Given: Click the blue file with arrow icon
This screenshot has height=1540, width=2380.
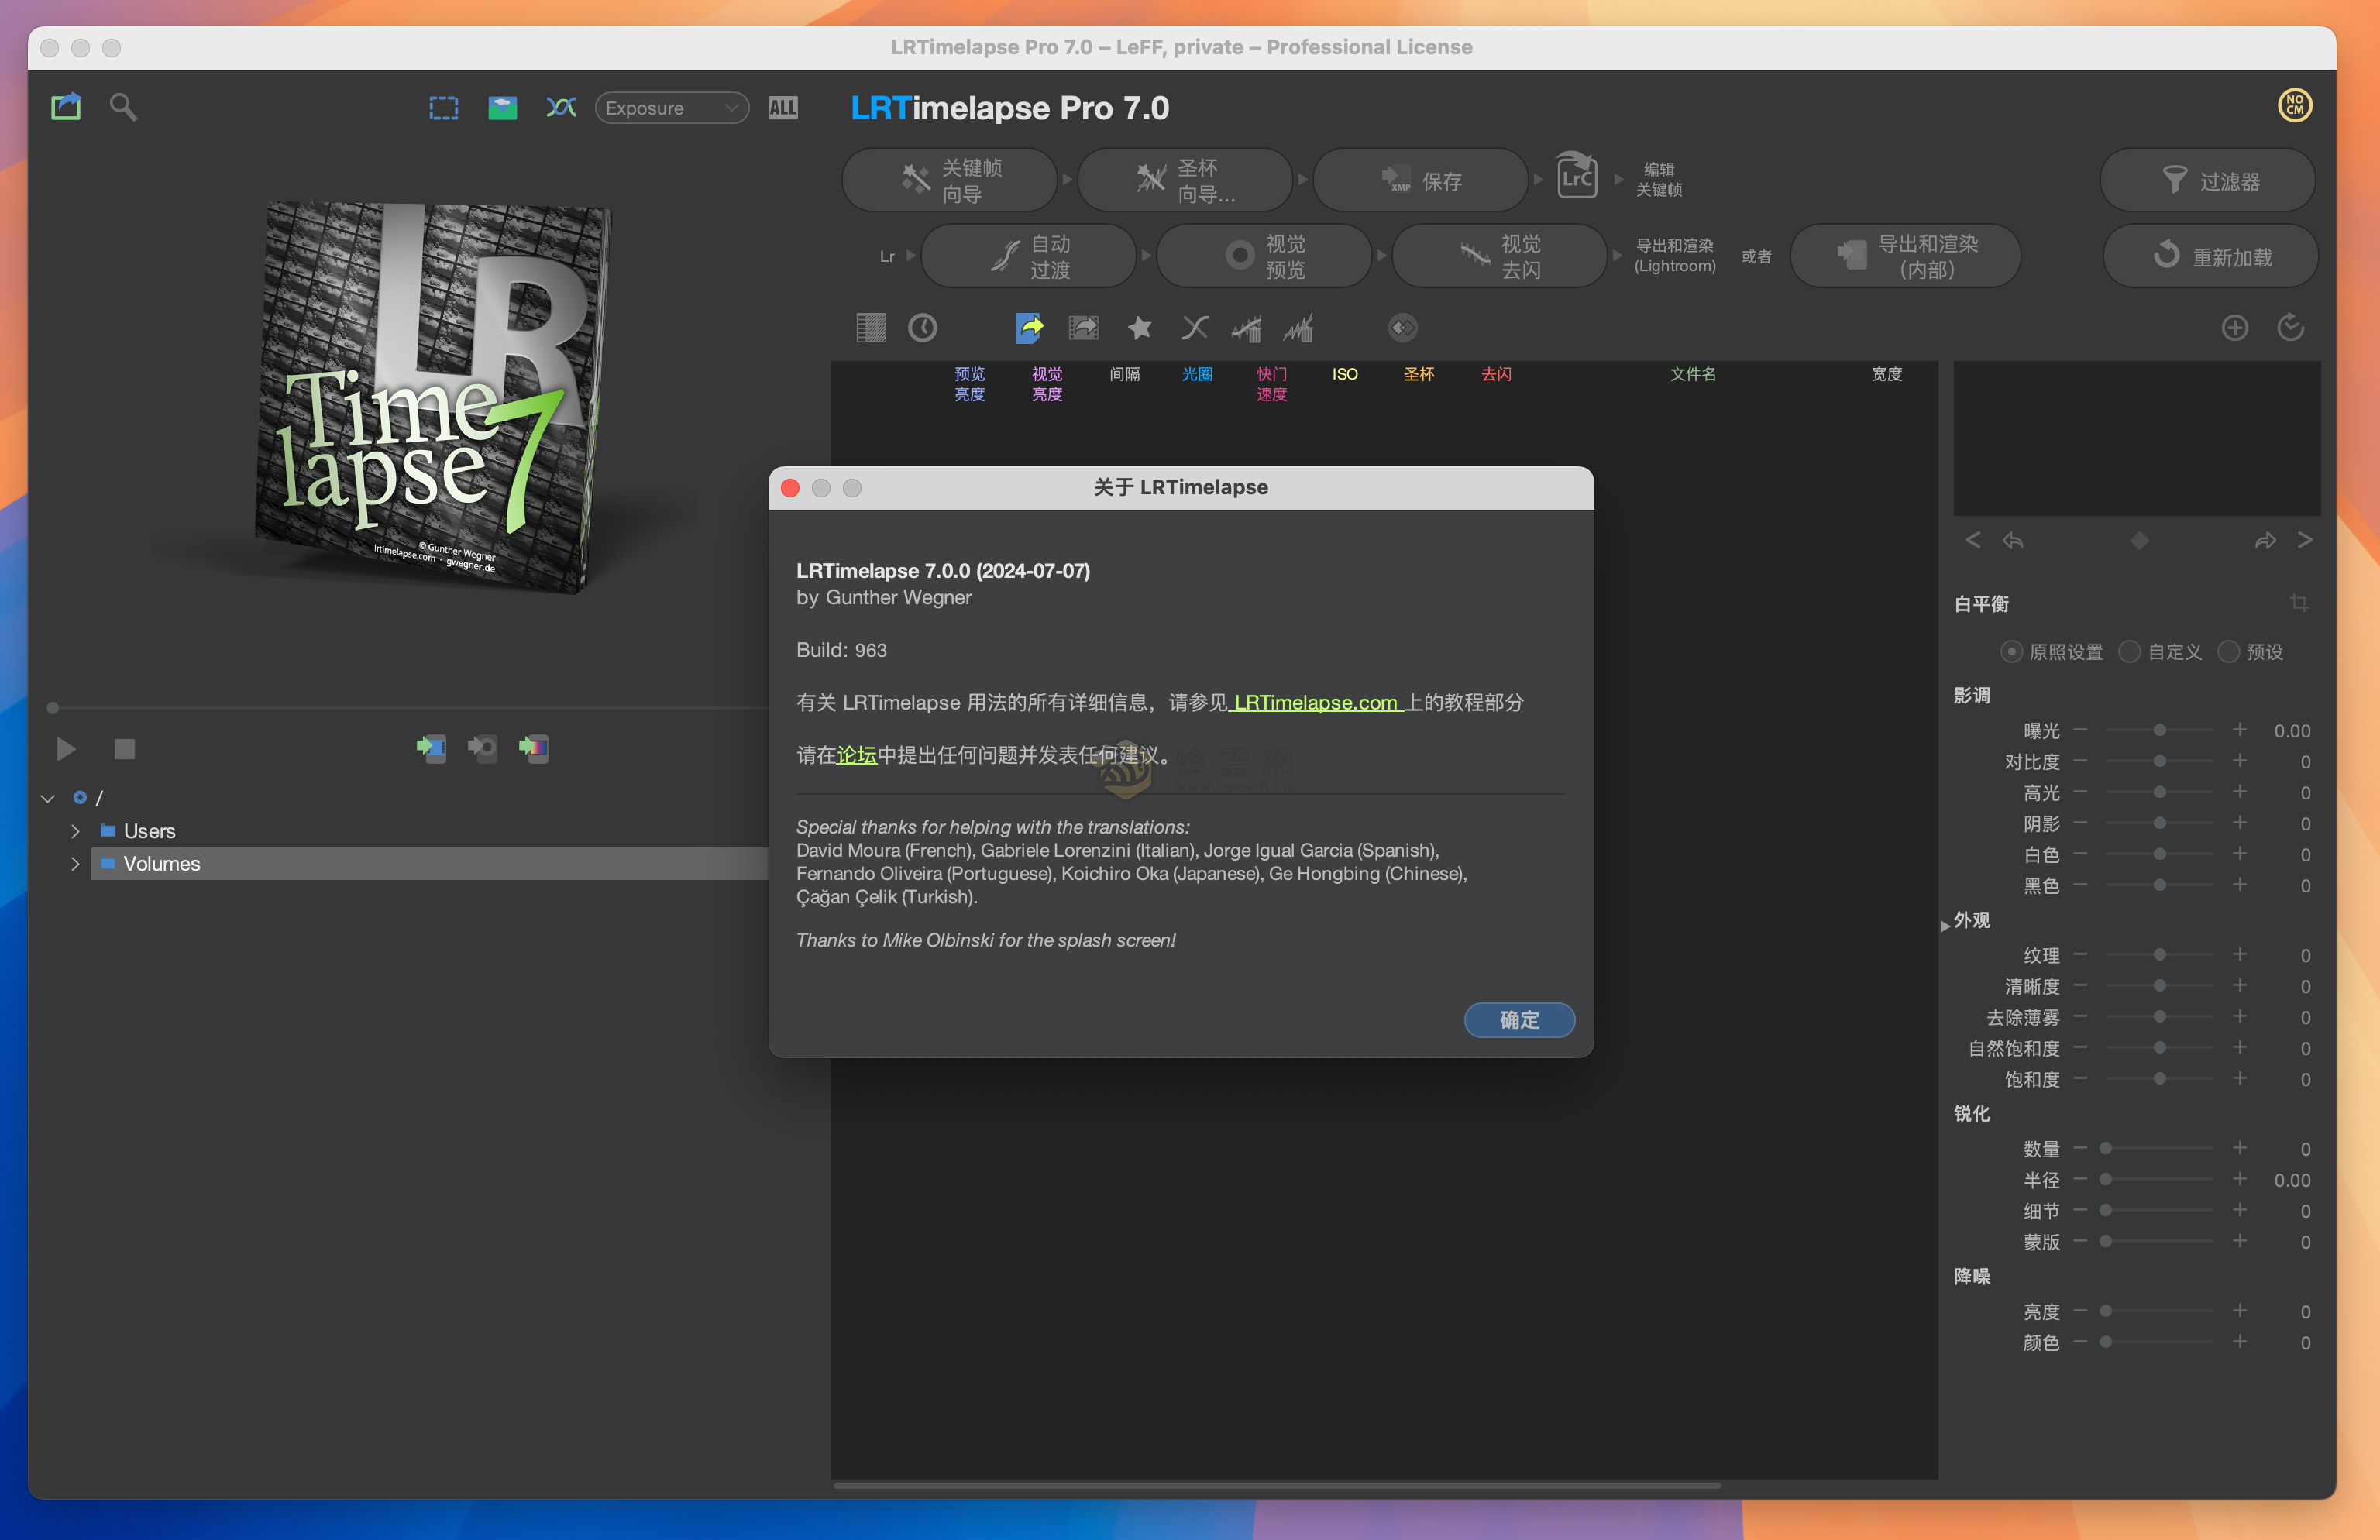Looking at the screenshot, I should tap(1029, 328).
